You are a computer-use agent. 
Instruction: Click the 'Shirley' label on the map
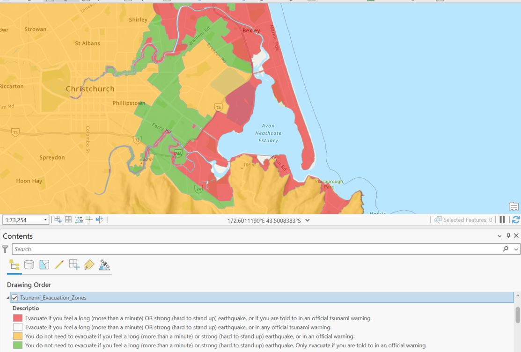138,20
